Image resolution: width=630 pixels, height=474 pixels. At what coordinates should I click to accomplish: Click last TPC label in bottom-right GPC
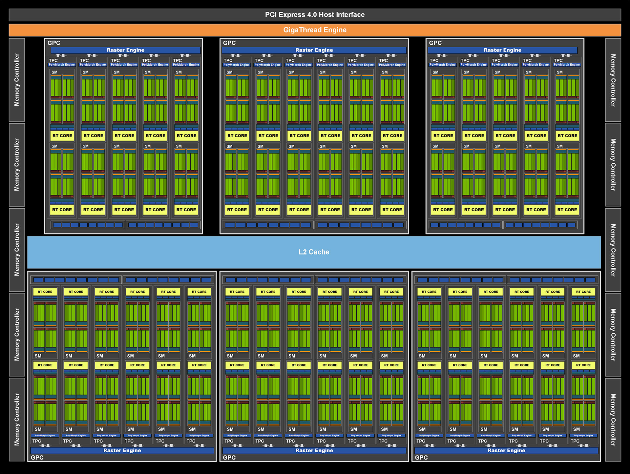click(575, 441)
